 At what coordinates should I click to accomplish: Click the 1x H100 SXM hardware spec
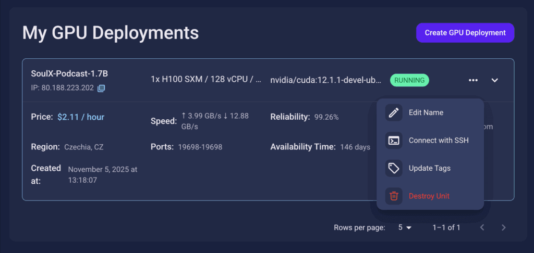[x=206, y=80]
